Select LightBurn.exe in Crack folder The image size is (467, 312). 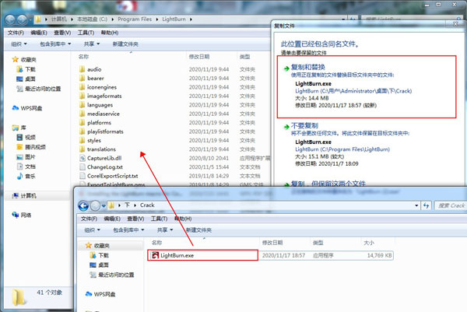pyautogui.click(x=177, y=255)
